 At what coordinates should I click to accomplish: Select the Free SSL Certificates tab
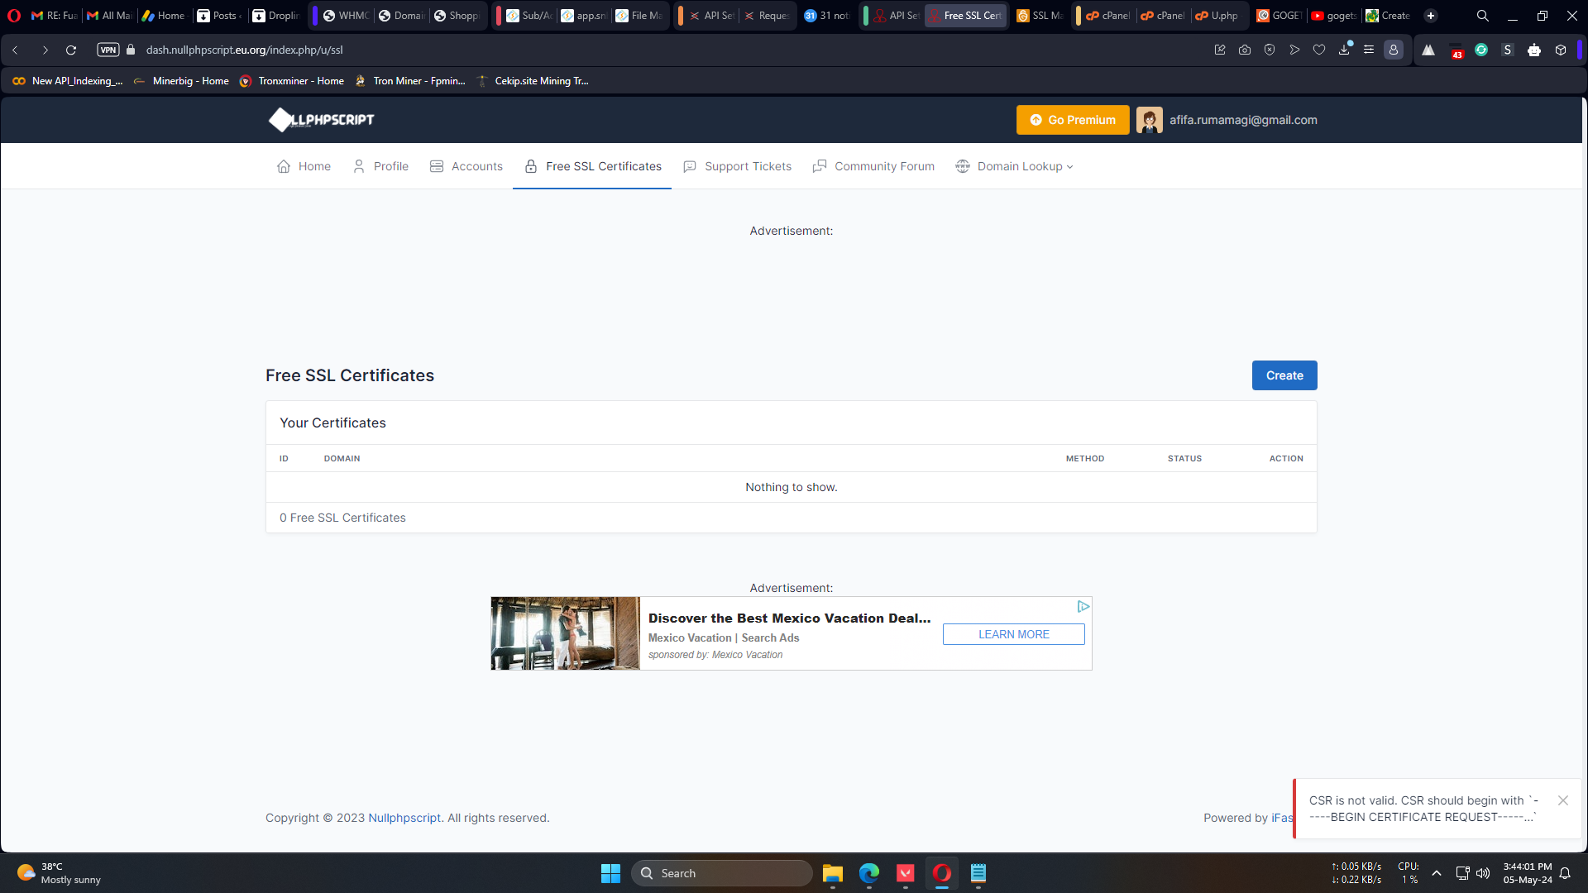[592, 166]
